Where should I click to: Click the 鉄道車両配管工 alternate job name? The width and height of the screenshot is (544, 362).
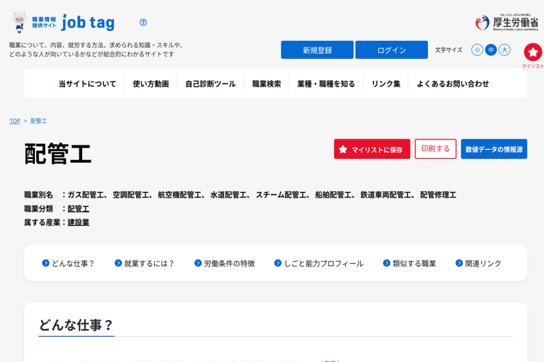pos(386,195)
